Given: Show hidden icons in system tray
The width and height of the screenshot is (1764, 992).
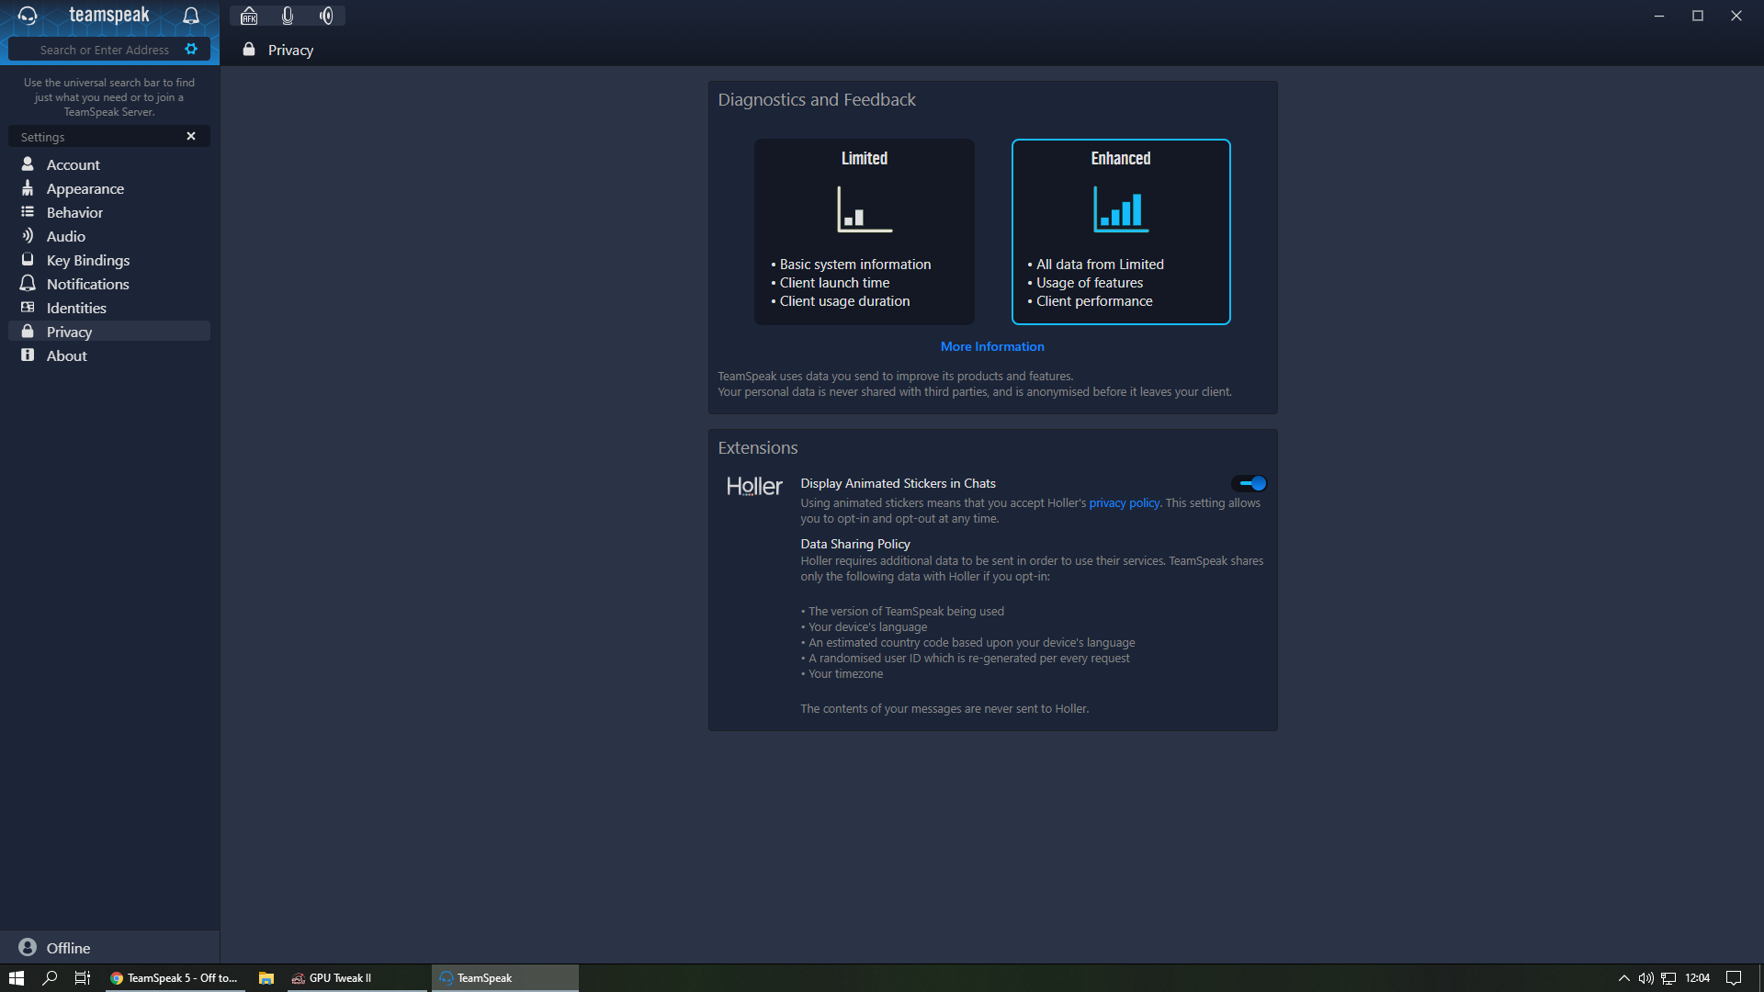Looking at the screenshot, I should pos(1623,978).
